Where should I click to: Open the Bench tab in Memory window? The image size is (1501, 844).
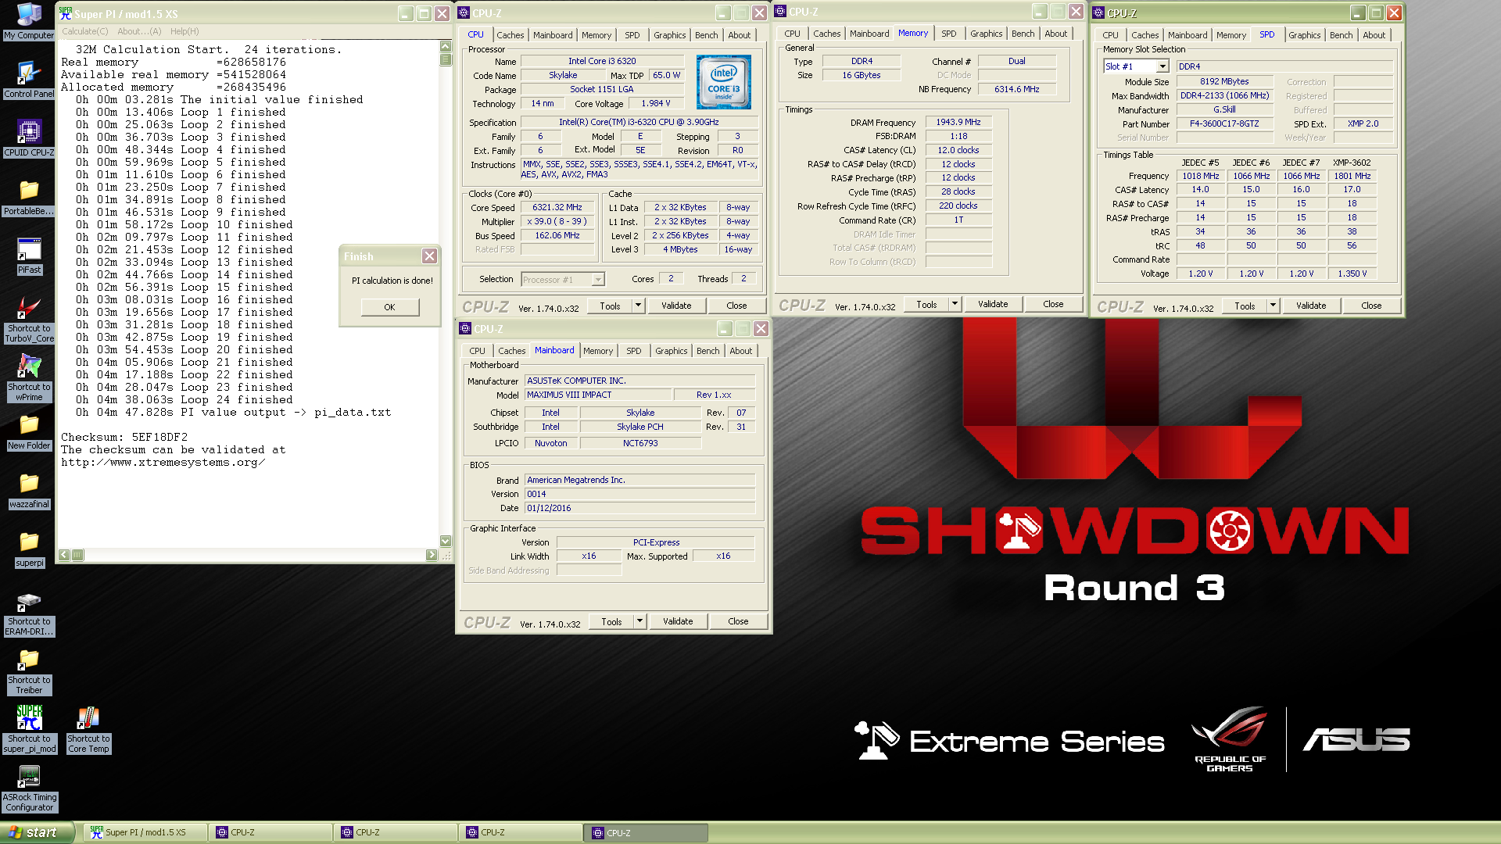click(x=1023, y=34)
